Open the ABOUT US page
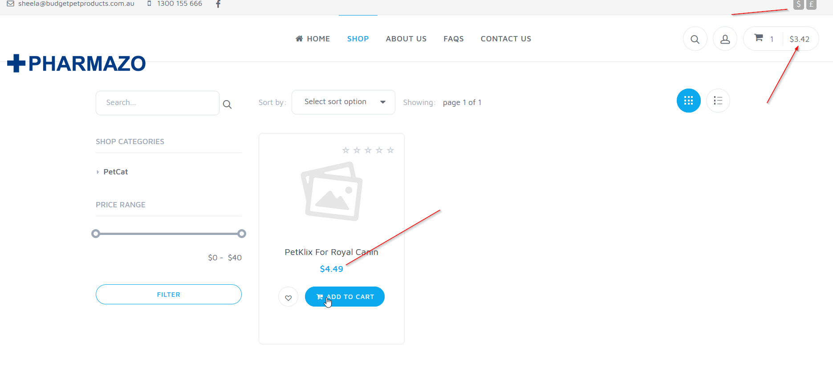This screenshot has height=380, width=833. 406,39
